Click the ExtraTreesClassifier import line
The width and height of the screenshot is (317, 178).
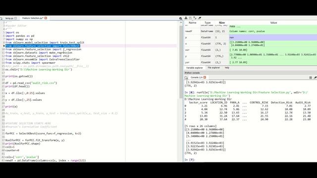(43, 59)
